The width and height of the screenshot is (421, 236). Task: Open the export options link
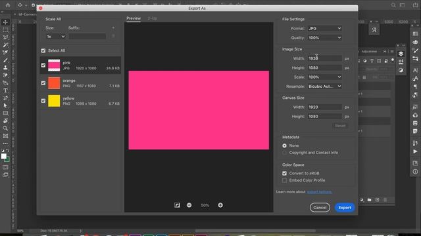(319, 192)
